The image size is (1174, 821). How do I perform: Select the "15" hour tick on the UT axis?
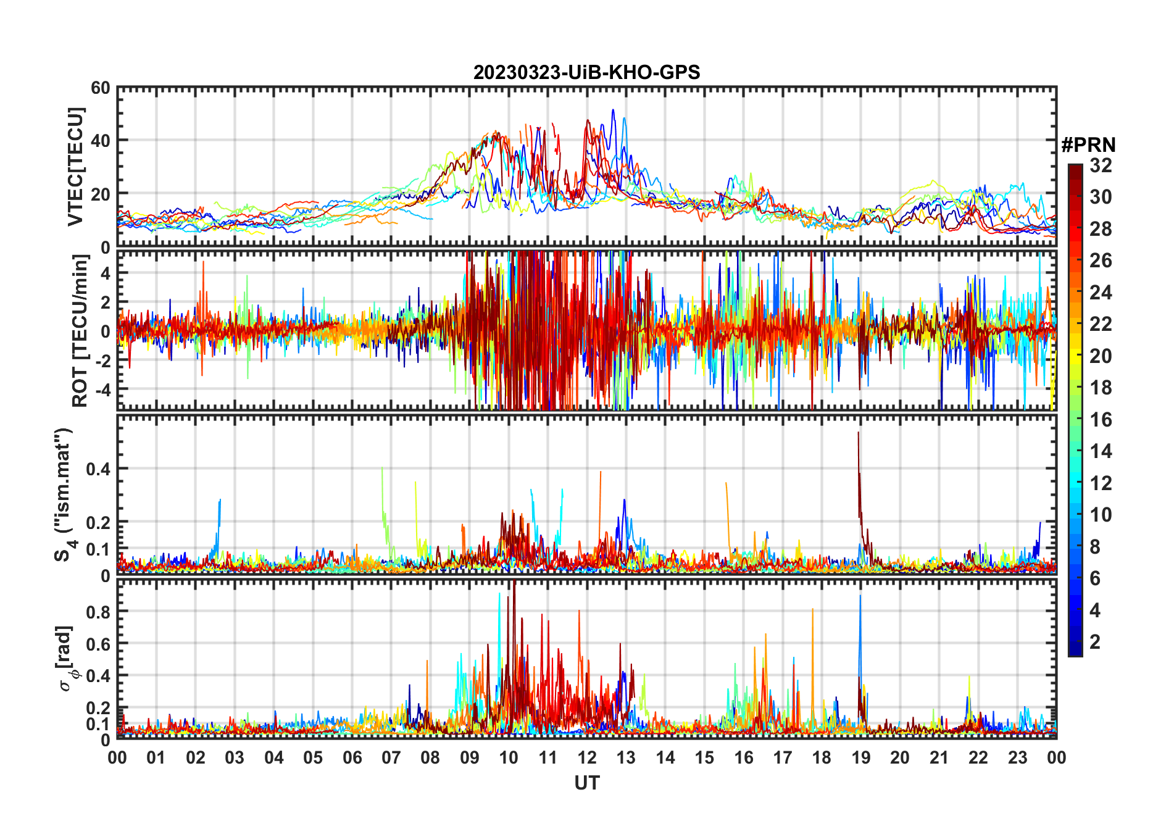[704, 757]
